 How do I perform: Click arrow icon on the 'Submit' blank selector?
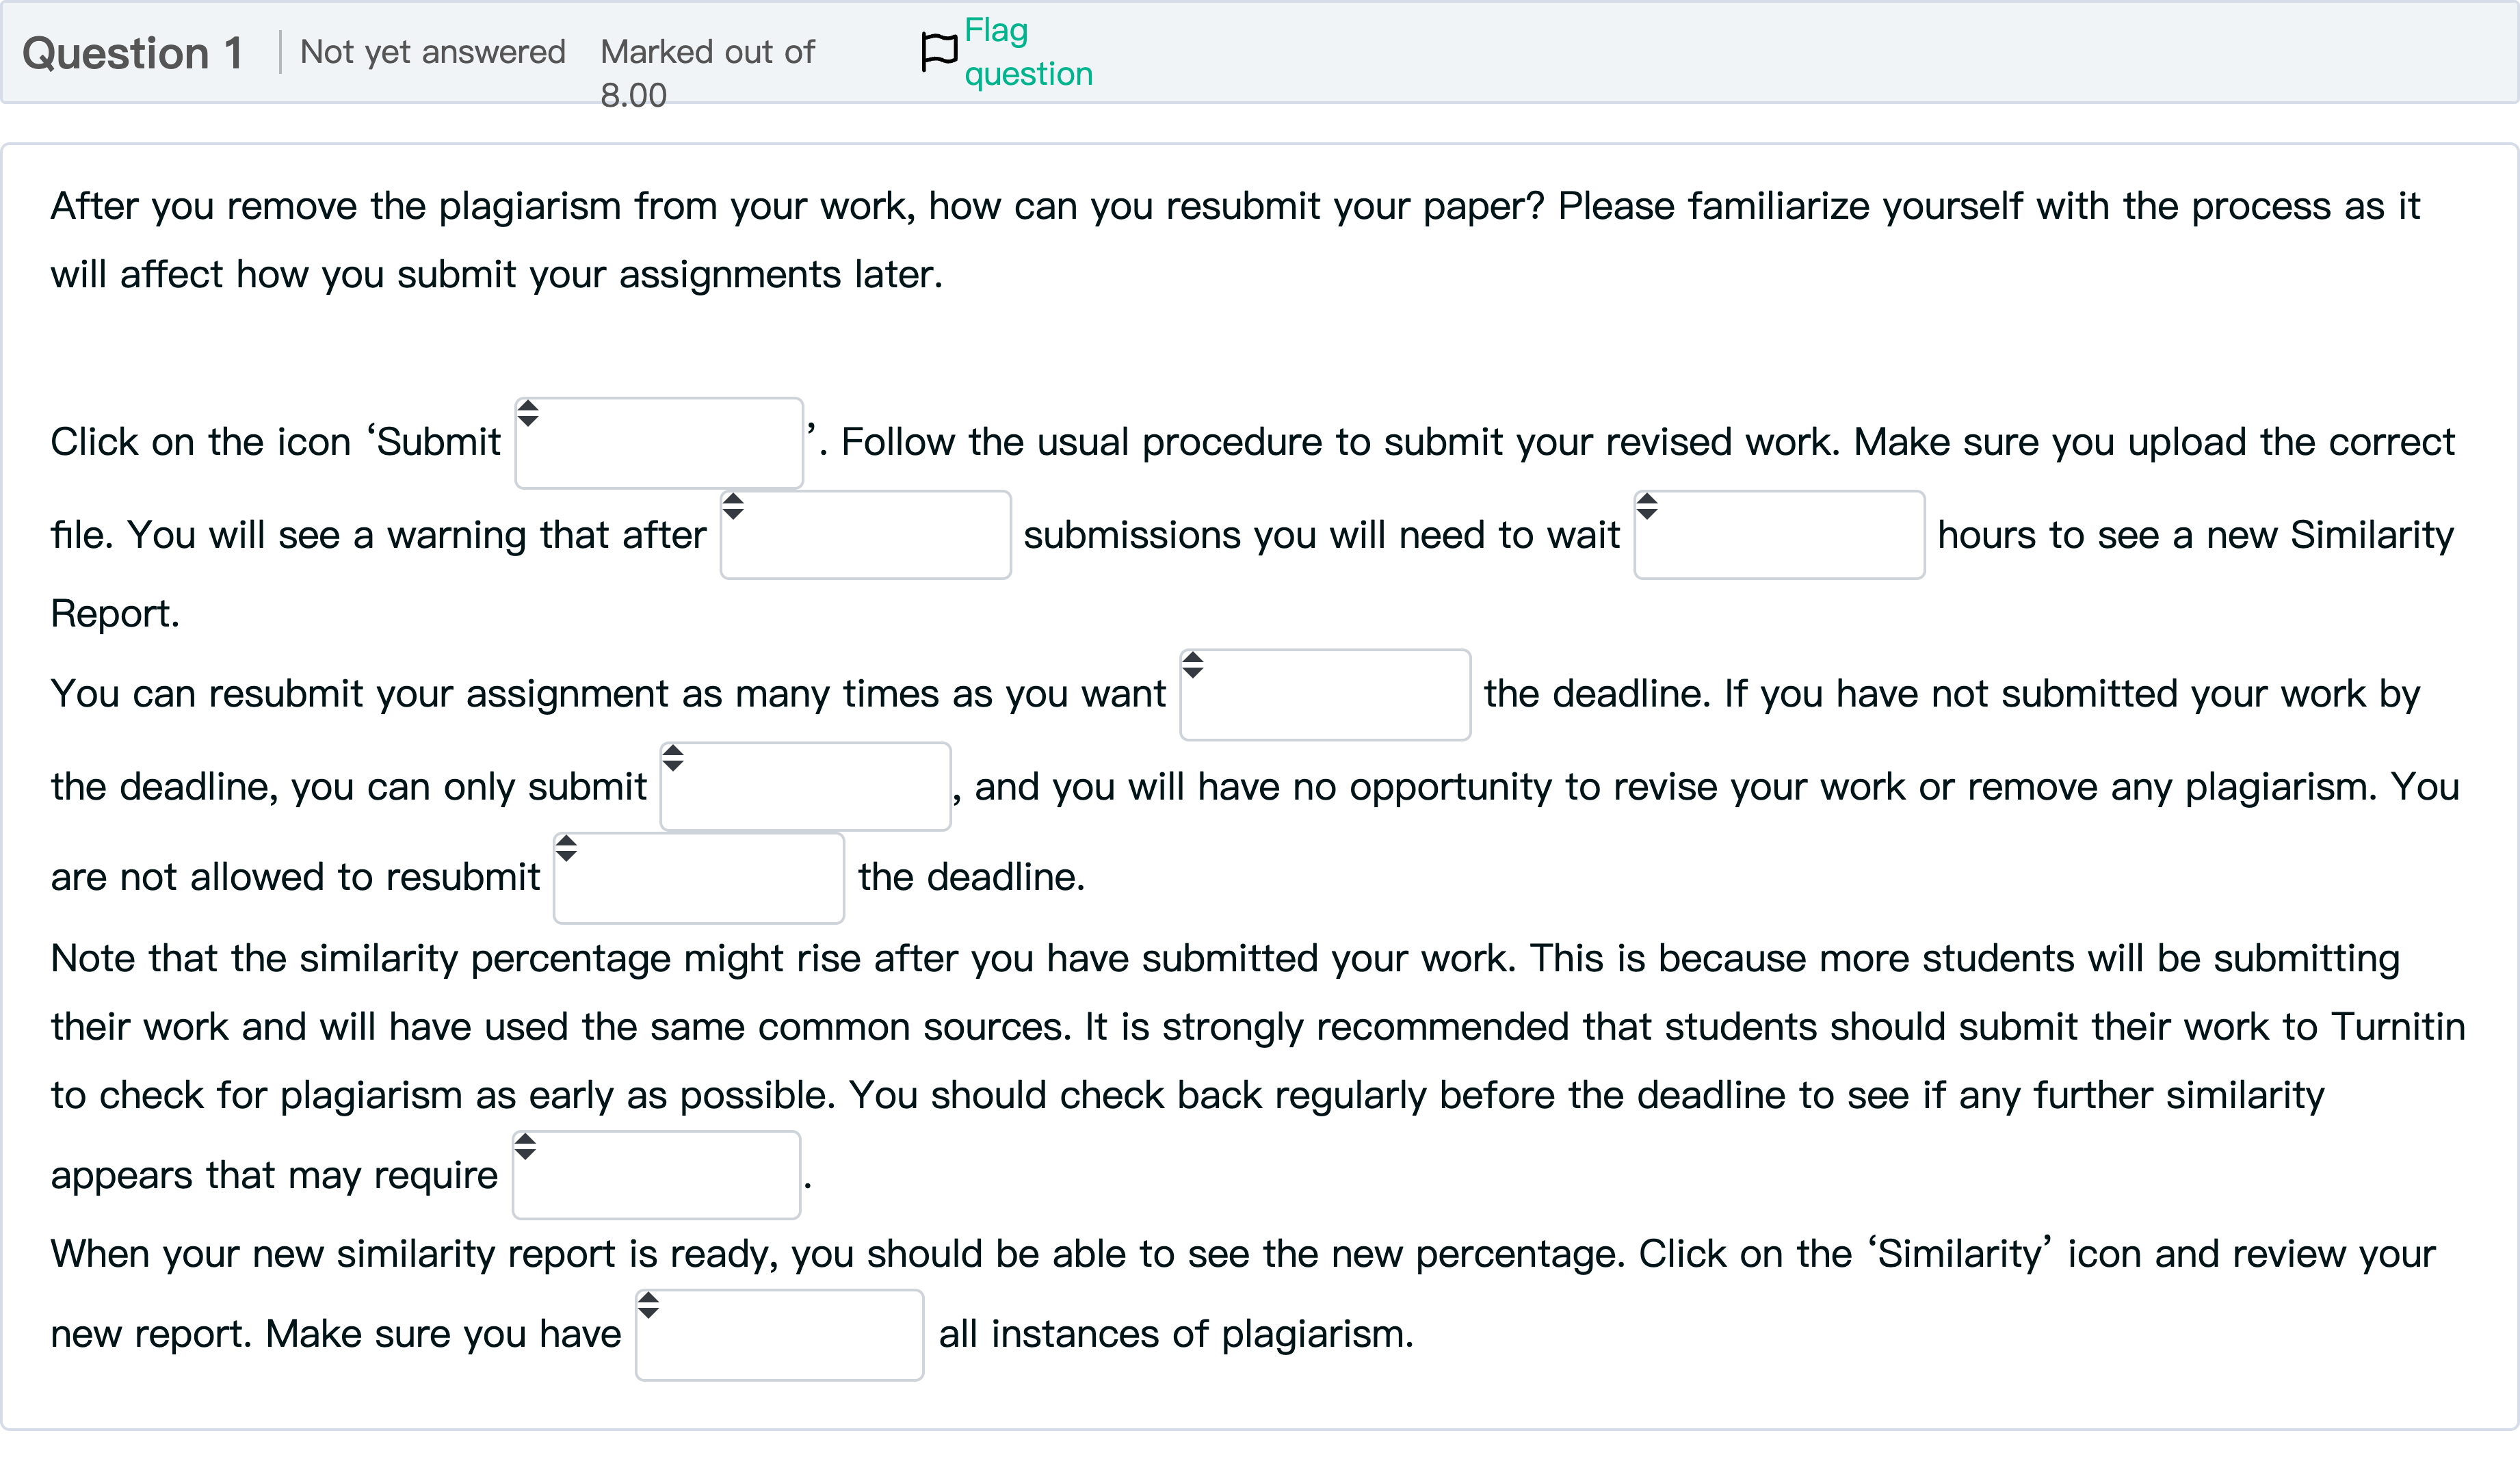click(528, 413)
